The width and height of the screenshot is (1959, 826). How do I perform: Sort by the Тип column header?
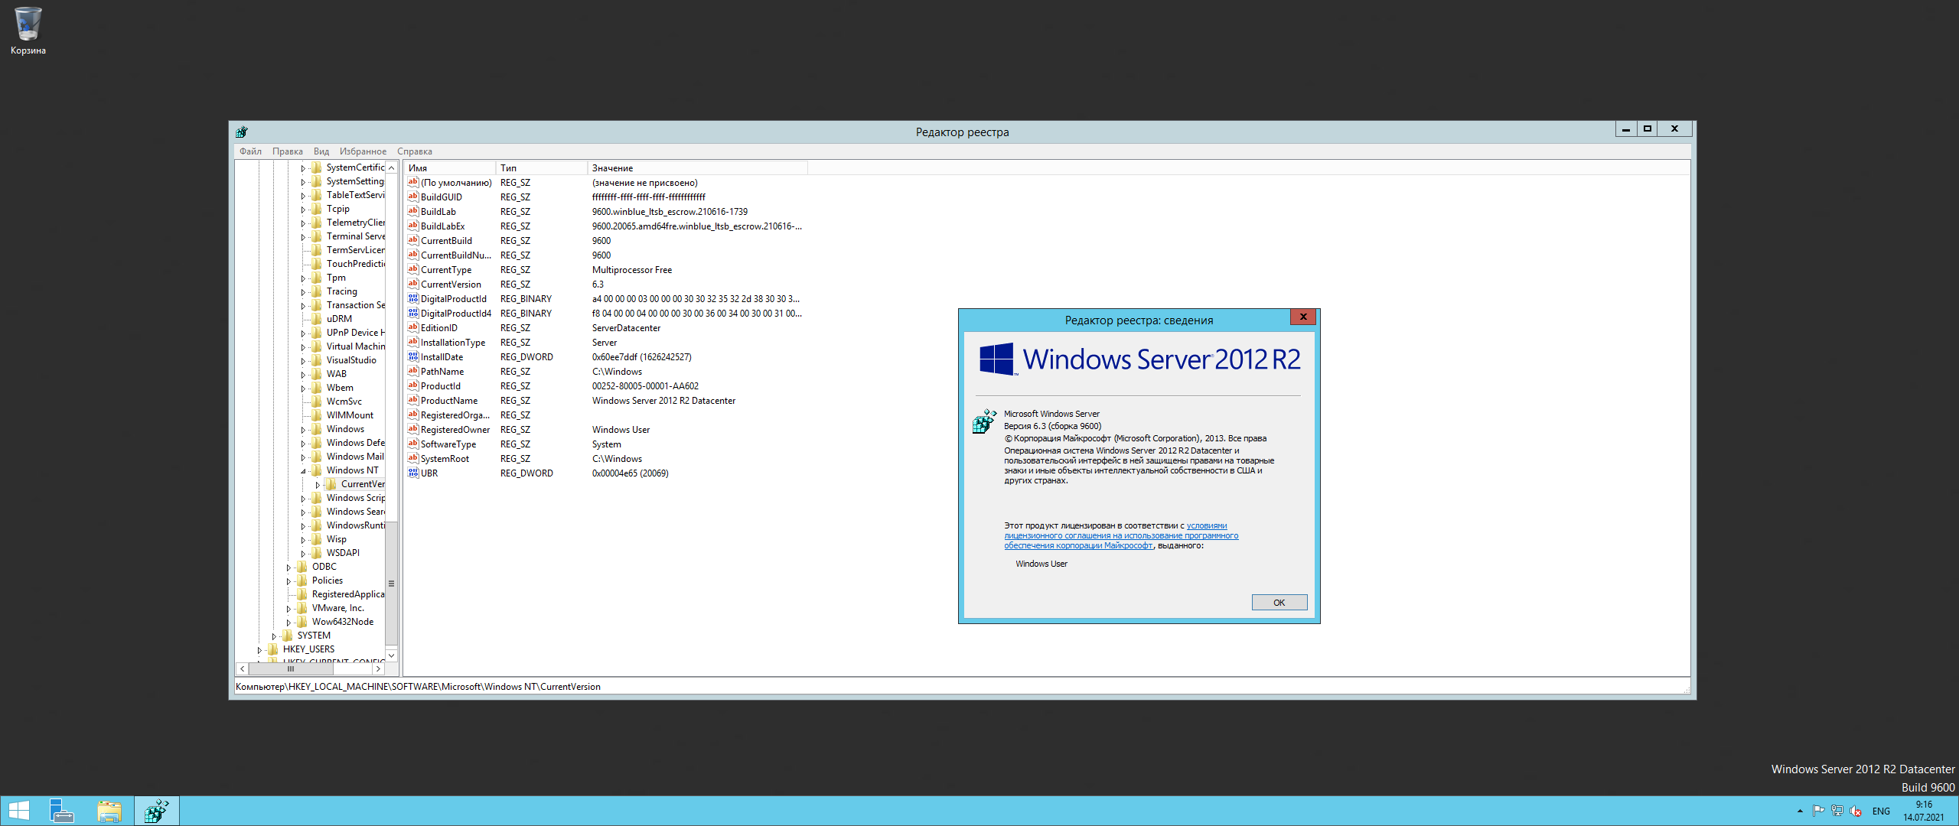(542, 168)
